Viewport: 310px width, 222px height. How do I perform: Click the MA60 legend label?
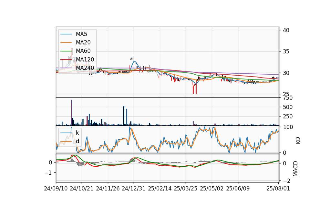pyautogui.click(x=83, y=51)
